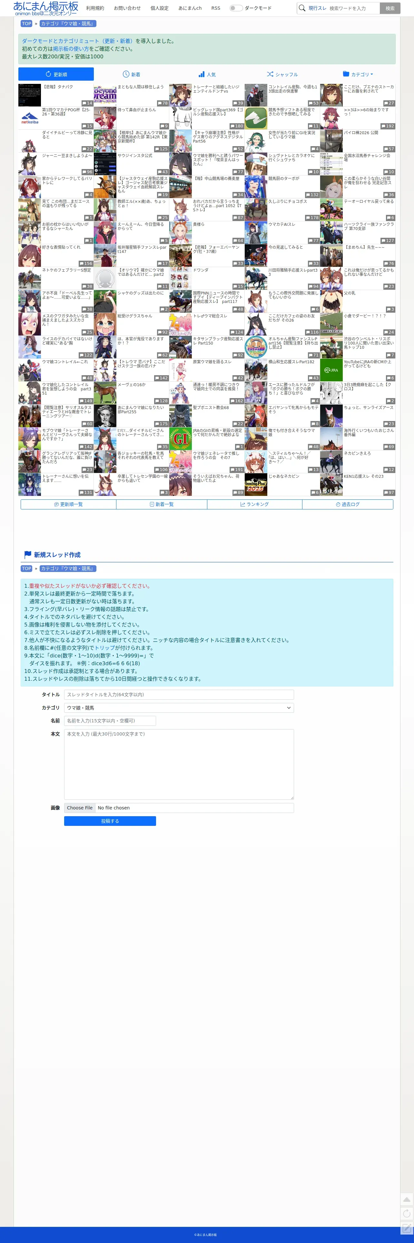414x1243 pixels.
Task: Open 過去ログ archive button
Action: [348, 504]
